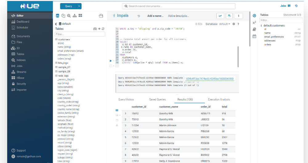Click the undo query icon beside Impala
This screenshot has width=308, height=163.
[139, 16]
